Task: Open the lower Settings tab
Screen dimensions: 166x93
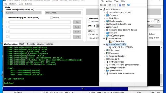Action: point(49,44)
